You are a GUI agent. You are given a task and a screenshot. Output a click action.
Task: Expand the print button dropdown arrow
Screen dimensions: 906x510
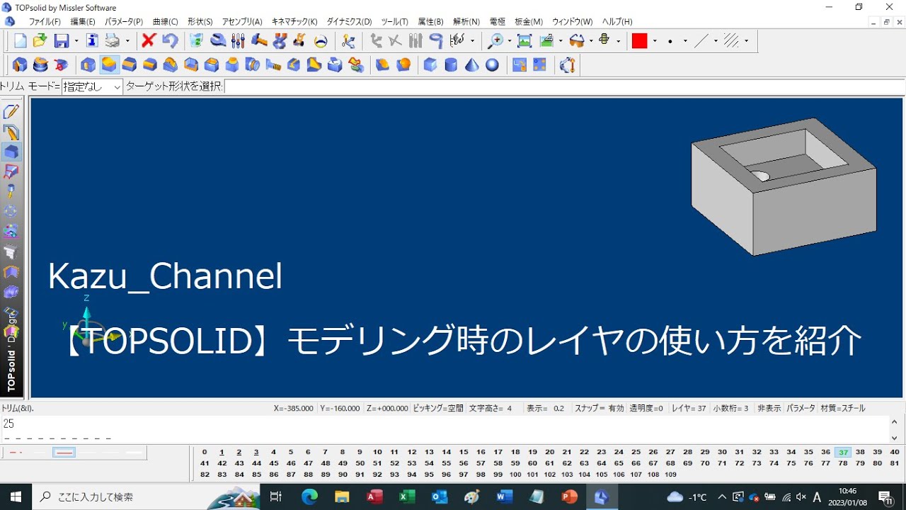tap(128, 41)
